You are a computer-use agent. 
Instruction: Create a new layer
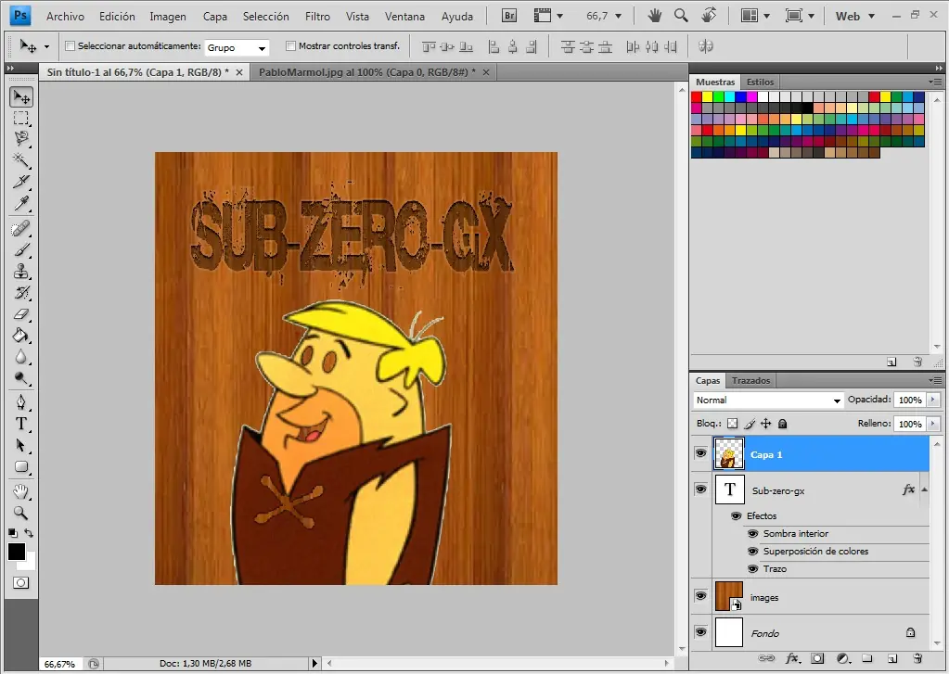tap(892, 658)
